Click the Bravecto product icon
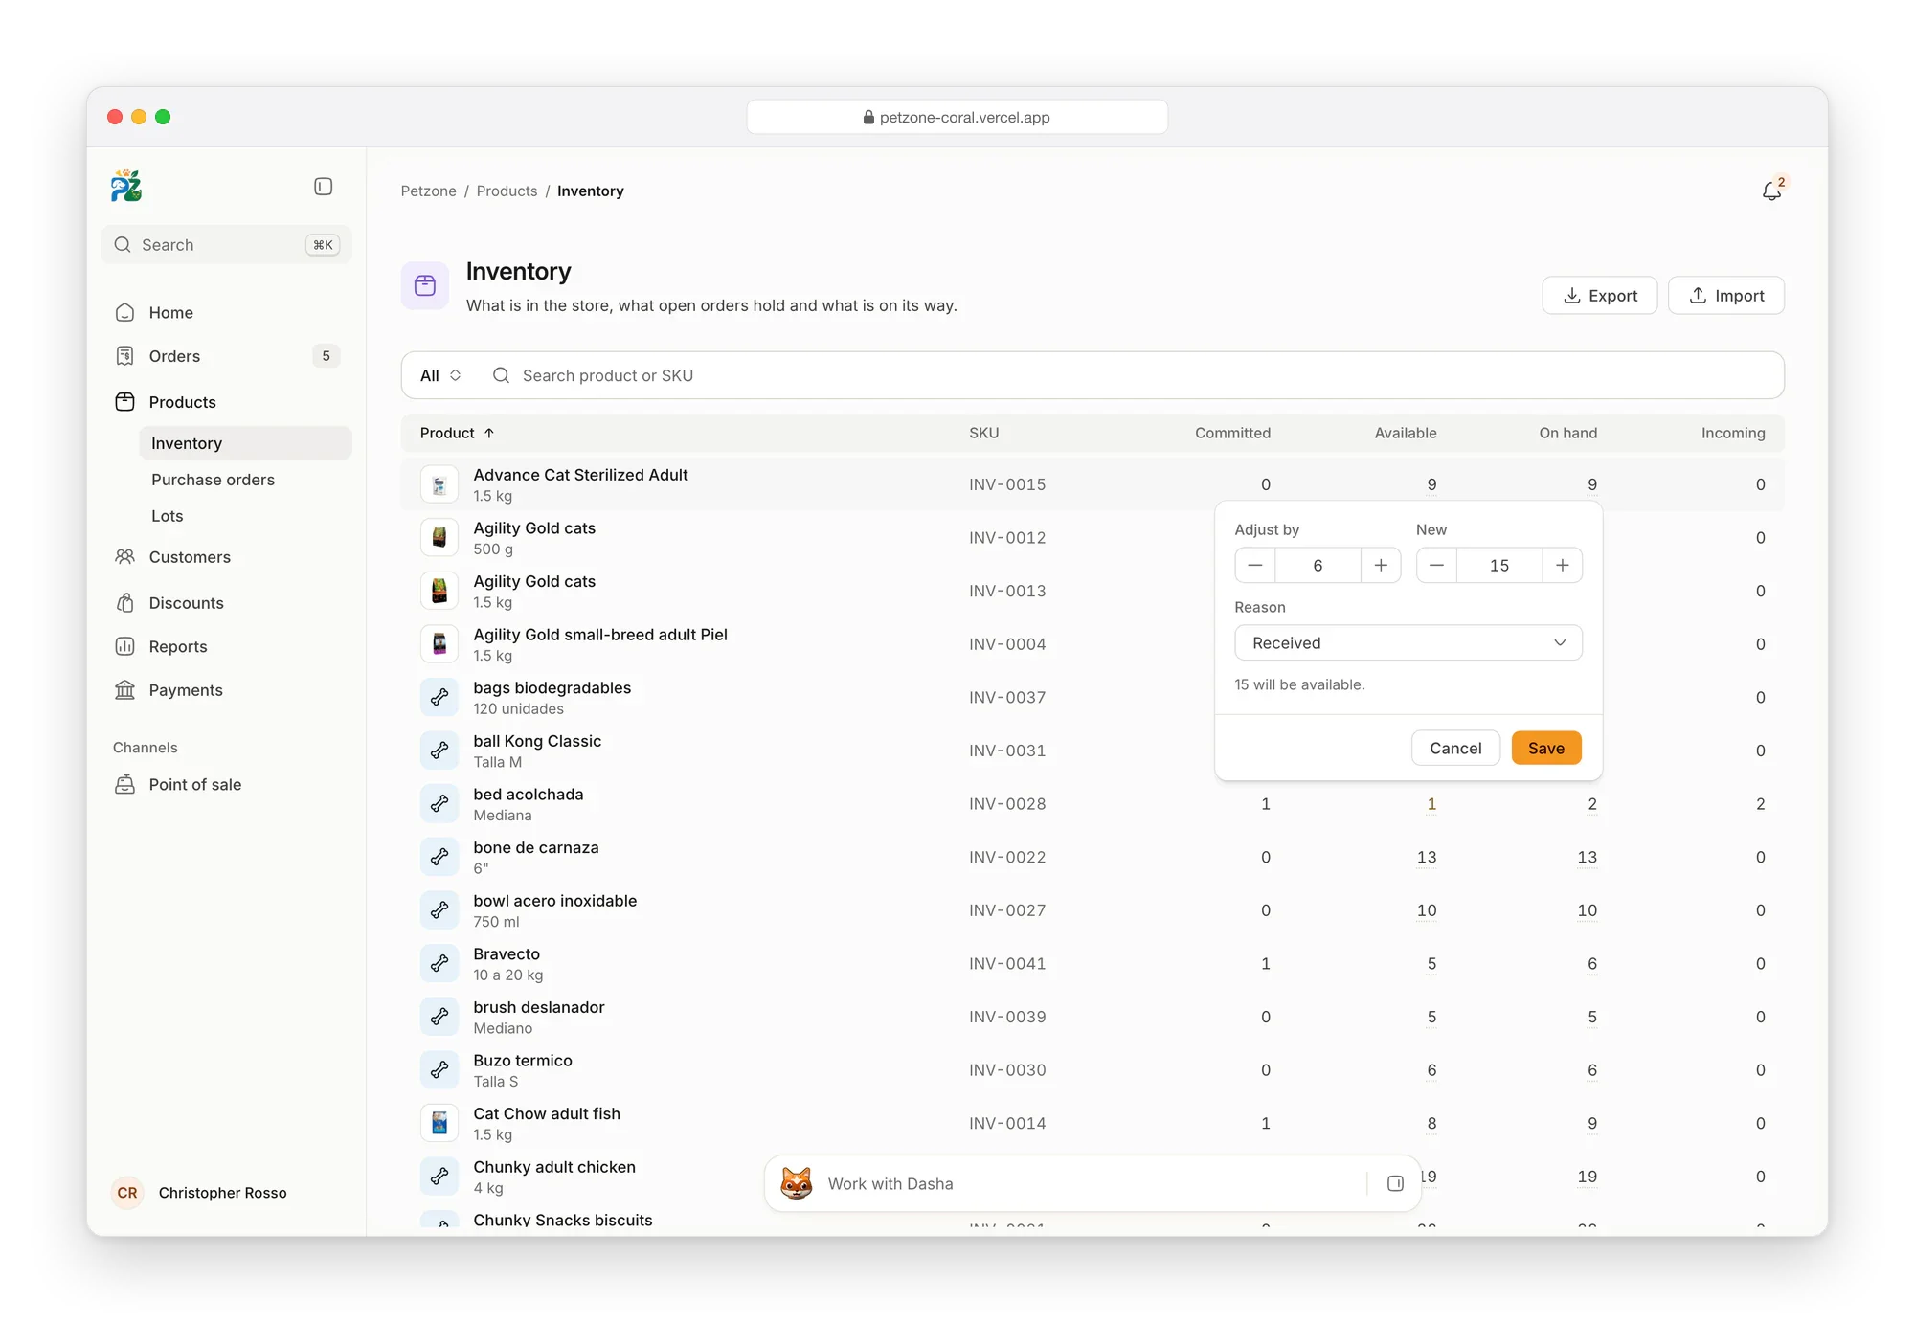Viewport: 1915px width, 1323px height. 439,964
